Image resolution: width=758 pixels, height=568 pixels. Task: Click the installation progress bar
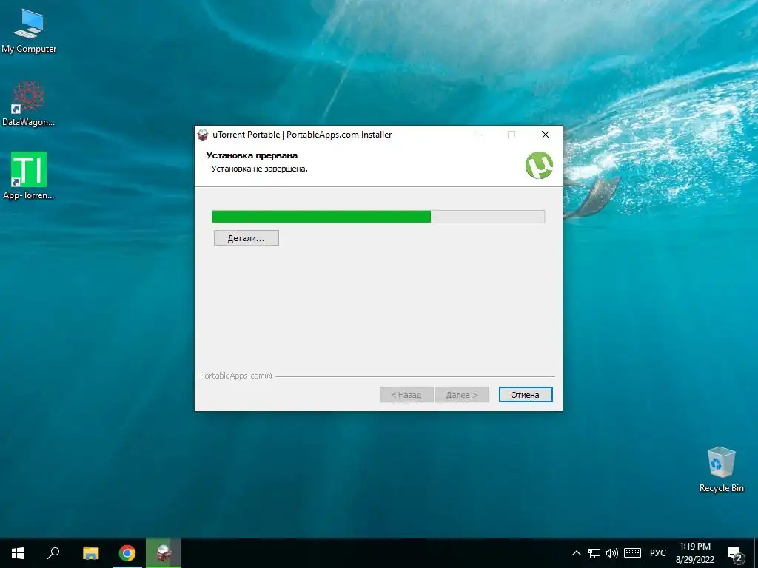click(378, 217)
